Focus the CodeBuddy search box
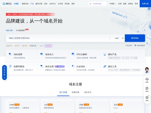The height and width of the screenshot is (113, 151). point(97,4)
